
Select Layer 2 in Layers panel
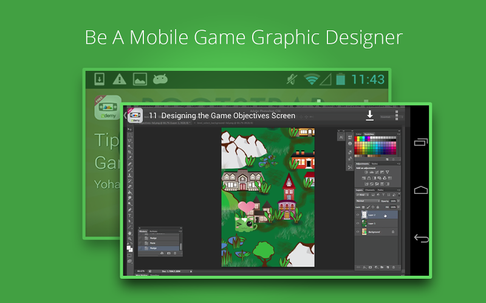pos(376,215)
